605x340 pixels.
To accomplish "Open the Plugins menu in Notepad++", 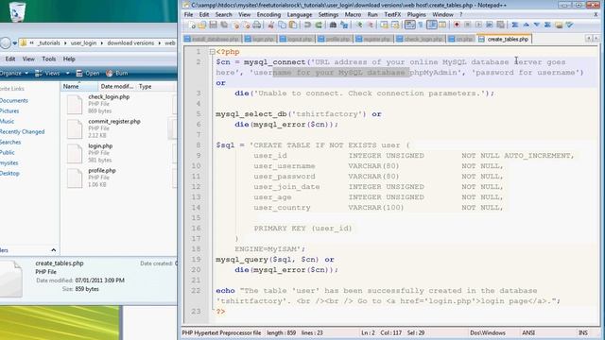I will coord(416,15).
